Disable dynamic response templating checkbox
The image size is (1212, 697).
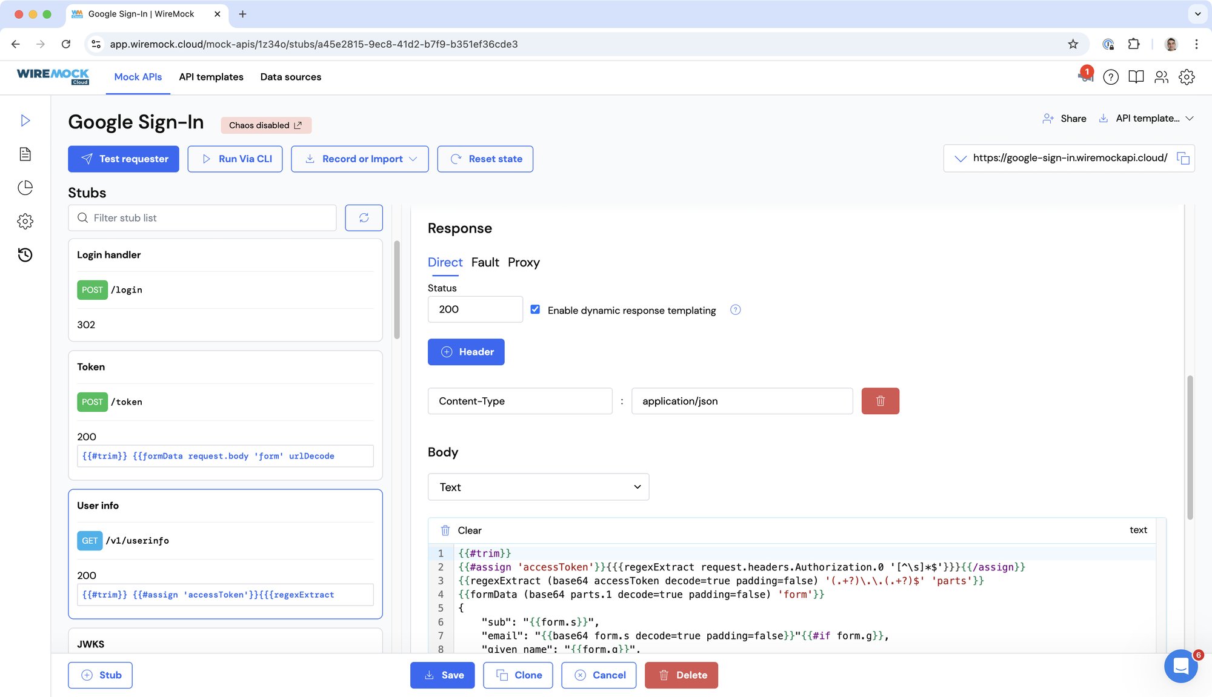click(535, 309)
